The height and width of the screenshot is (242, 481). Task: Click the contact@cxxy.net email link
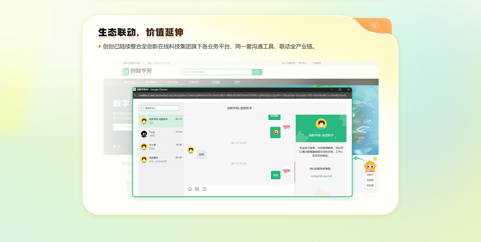pos(321,176)
